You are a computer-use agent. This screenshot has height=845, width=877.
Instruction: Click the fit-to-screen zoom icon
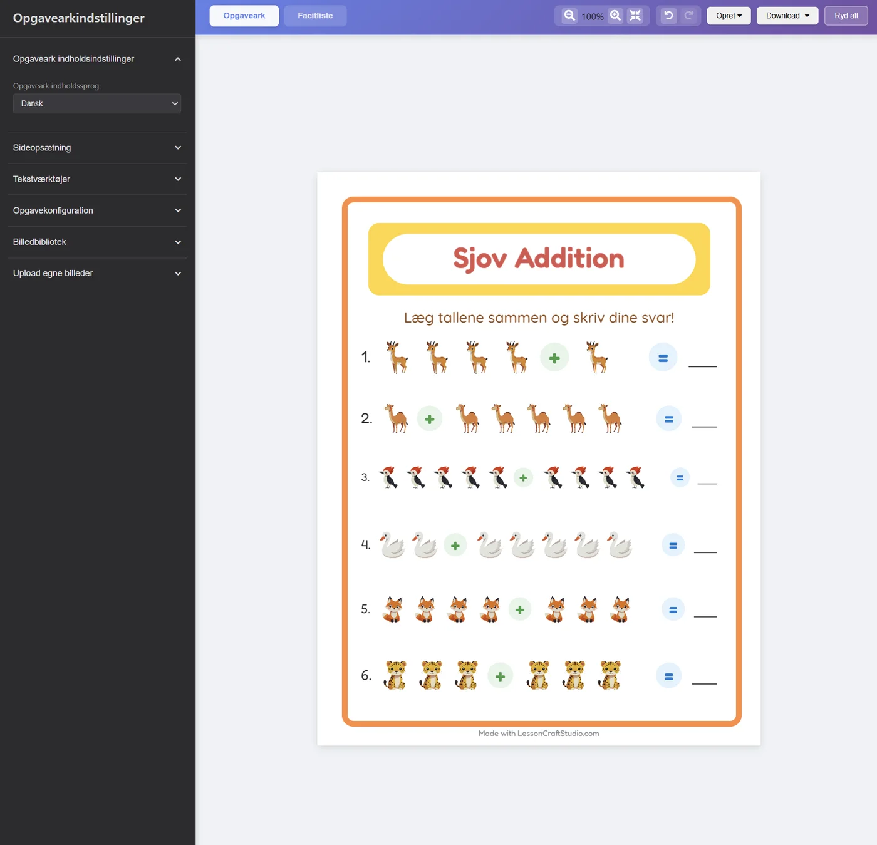tap(635, 16)
